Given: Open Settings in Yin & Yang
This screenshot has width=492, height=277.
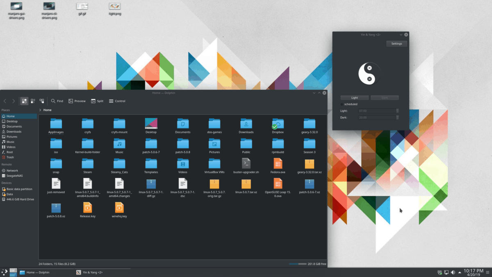Looking at the screenshot, I should click(396, 43).
